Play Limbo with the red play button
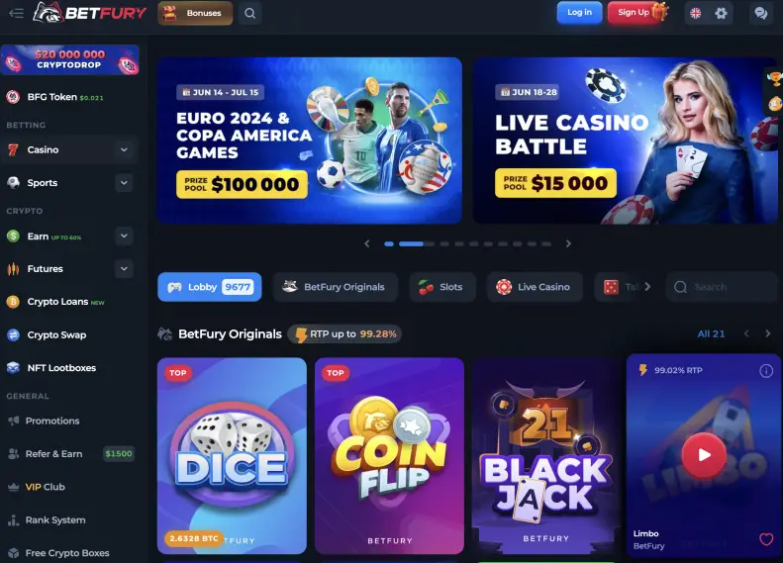This screenshot has width=783, height=563. pyautogui.click(x=704, y=455)
